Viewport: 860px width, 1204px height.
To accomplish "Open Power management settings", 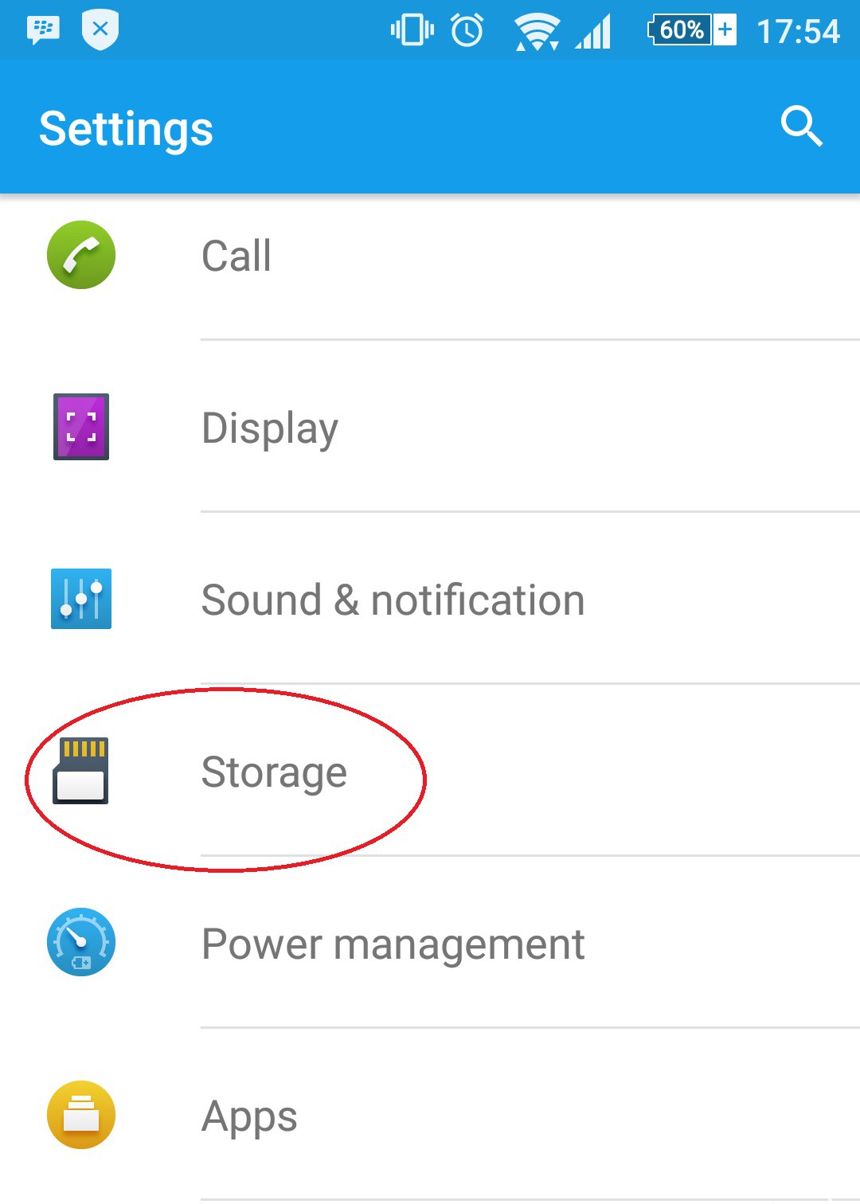I will 393,944.
